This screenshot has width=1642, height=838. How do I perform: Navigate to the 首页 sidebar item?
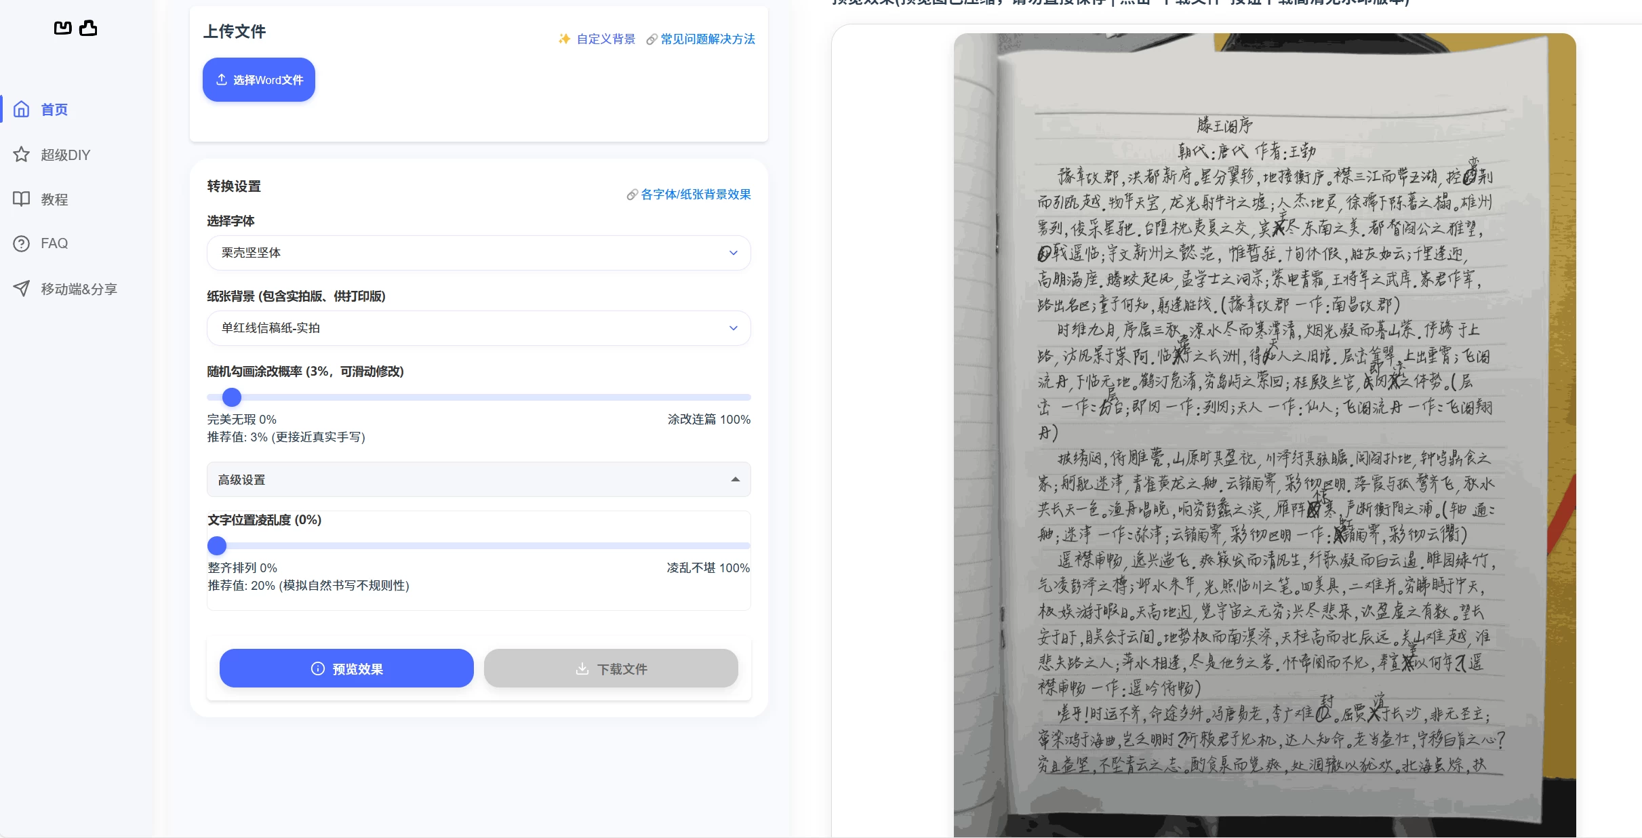click(54, 109)
